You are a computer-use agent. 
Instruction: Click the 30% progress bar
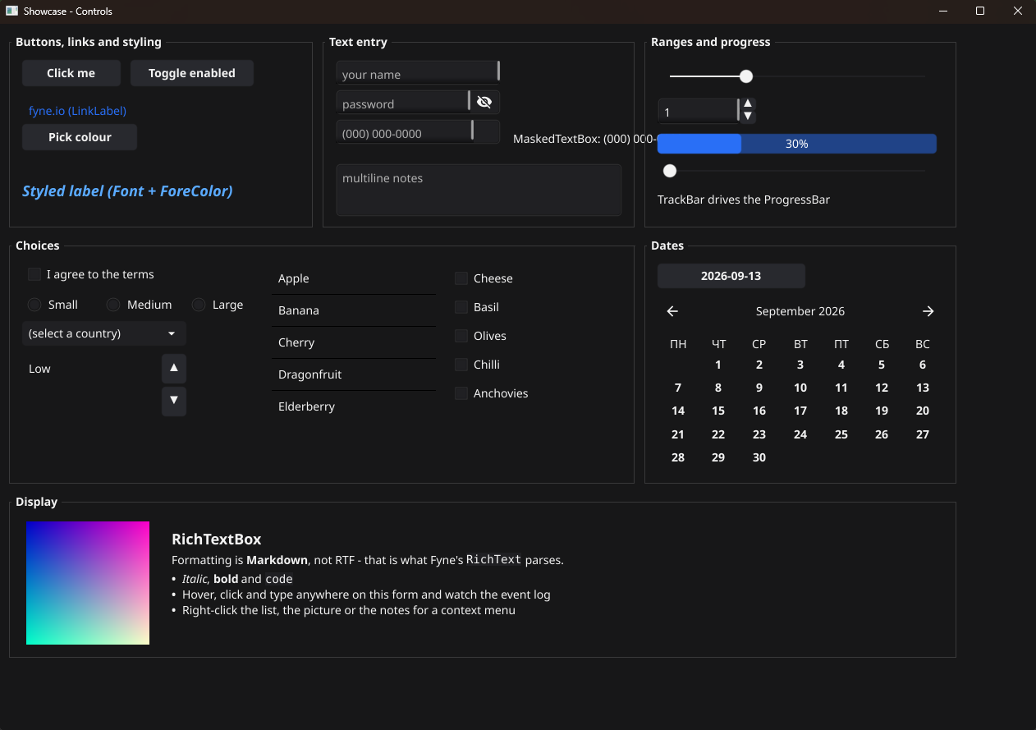(x=797, y=144)
